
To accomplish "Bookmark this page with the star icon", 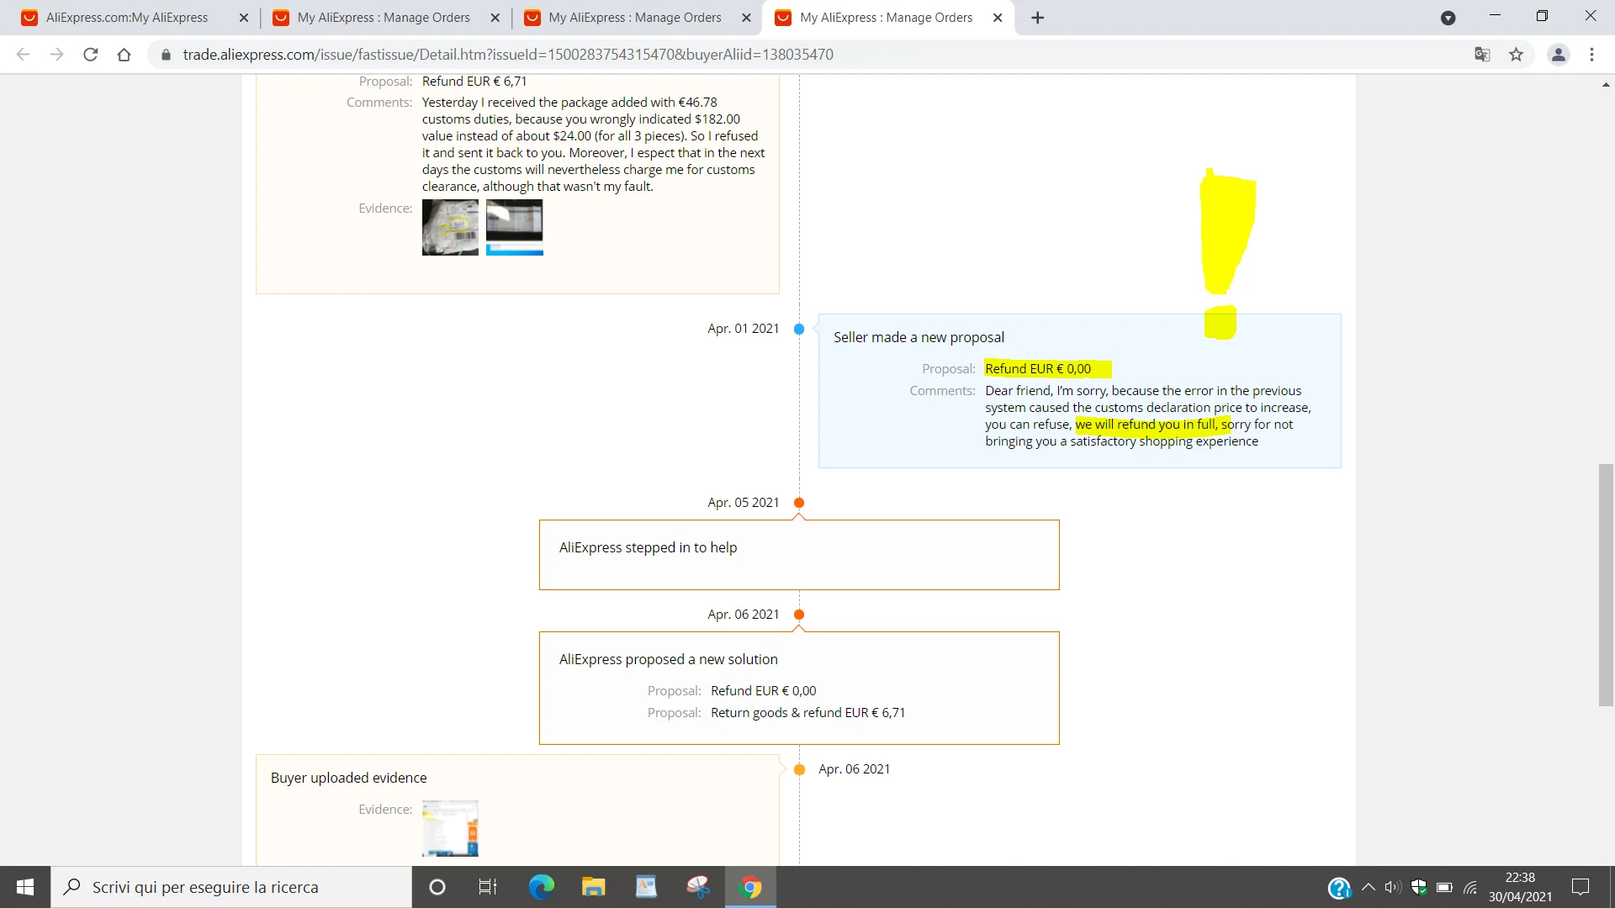I will coord(1516,55).
